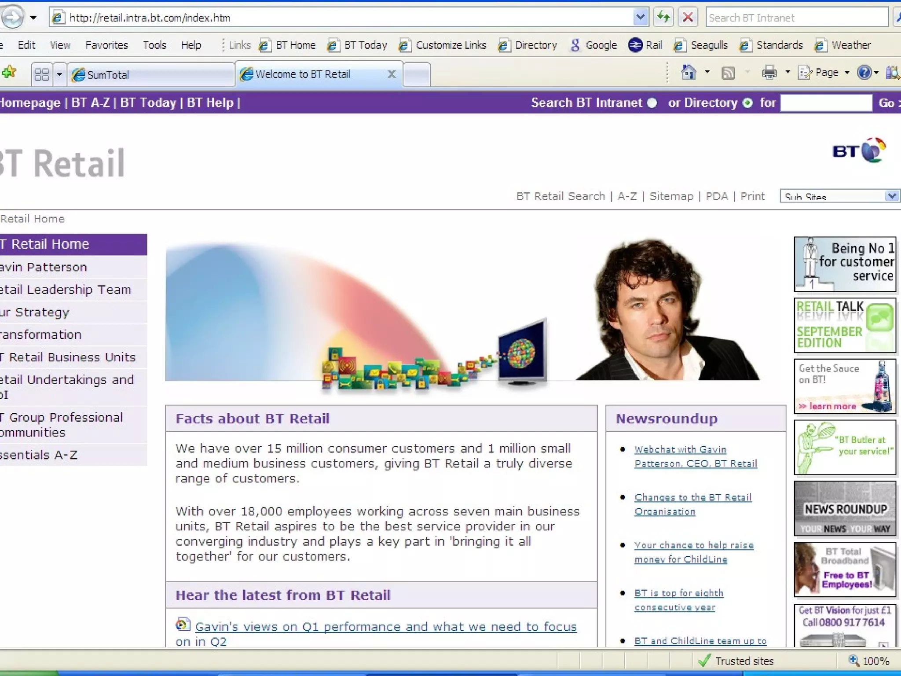The width and height of the screenshot is (901, 676).
Task: Click the purple bar search input field
Action: (x=825, y=103)
